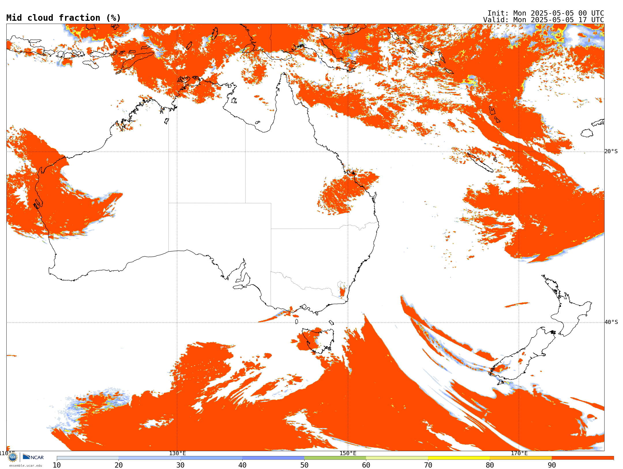623x469 pixels.
Task: Click the colorbar tick label 20
Action: tap(119, 465)
